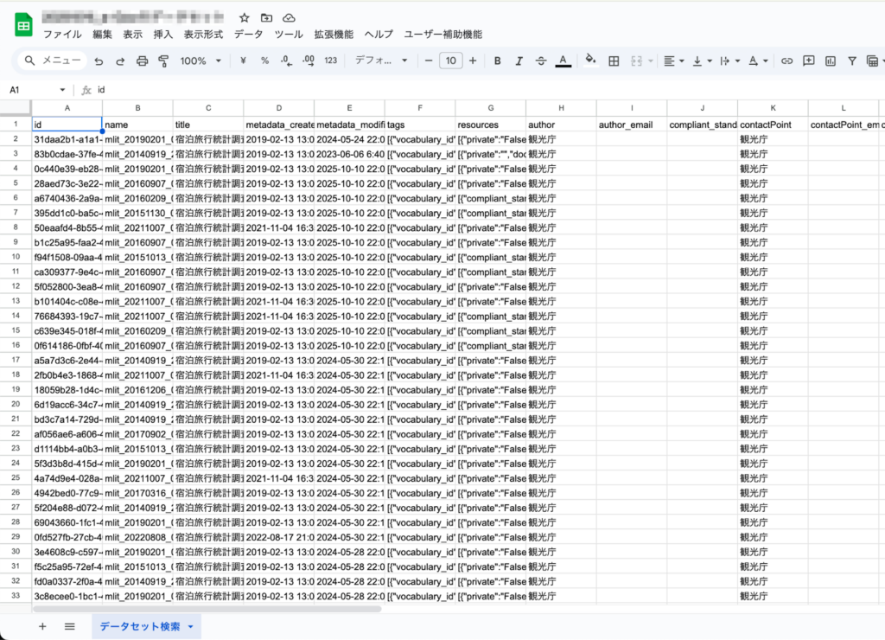This screenshot has height=640, width=885.
Task: Toggle strikethrough formatting
Action: [x=541, y=61]
